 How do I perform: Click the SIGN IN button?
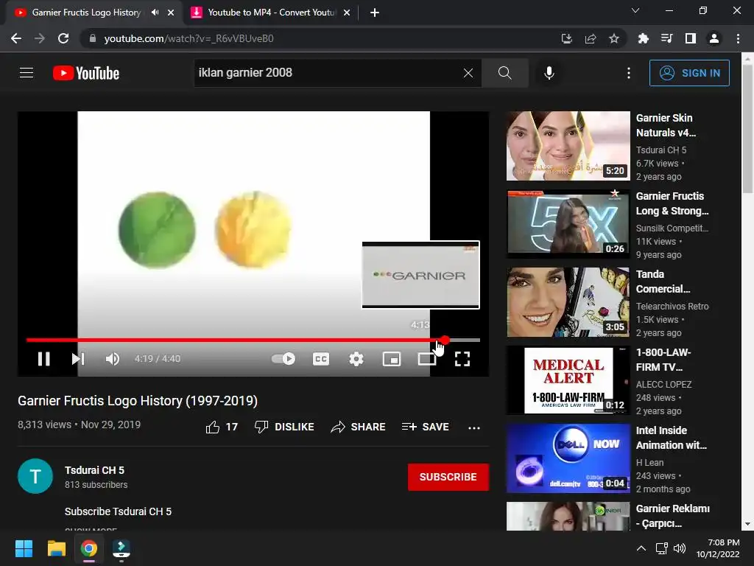tap(689, 73)
